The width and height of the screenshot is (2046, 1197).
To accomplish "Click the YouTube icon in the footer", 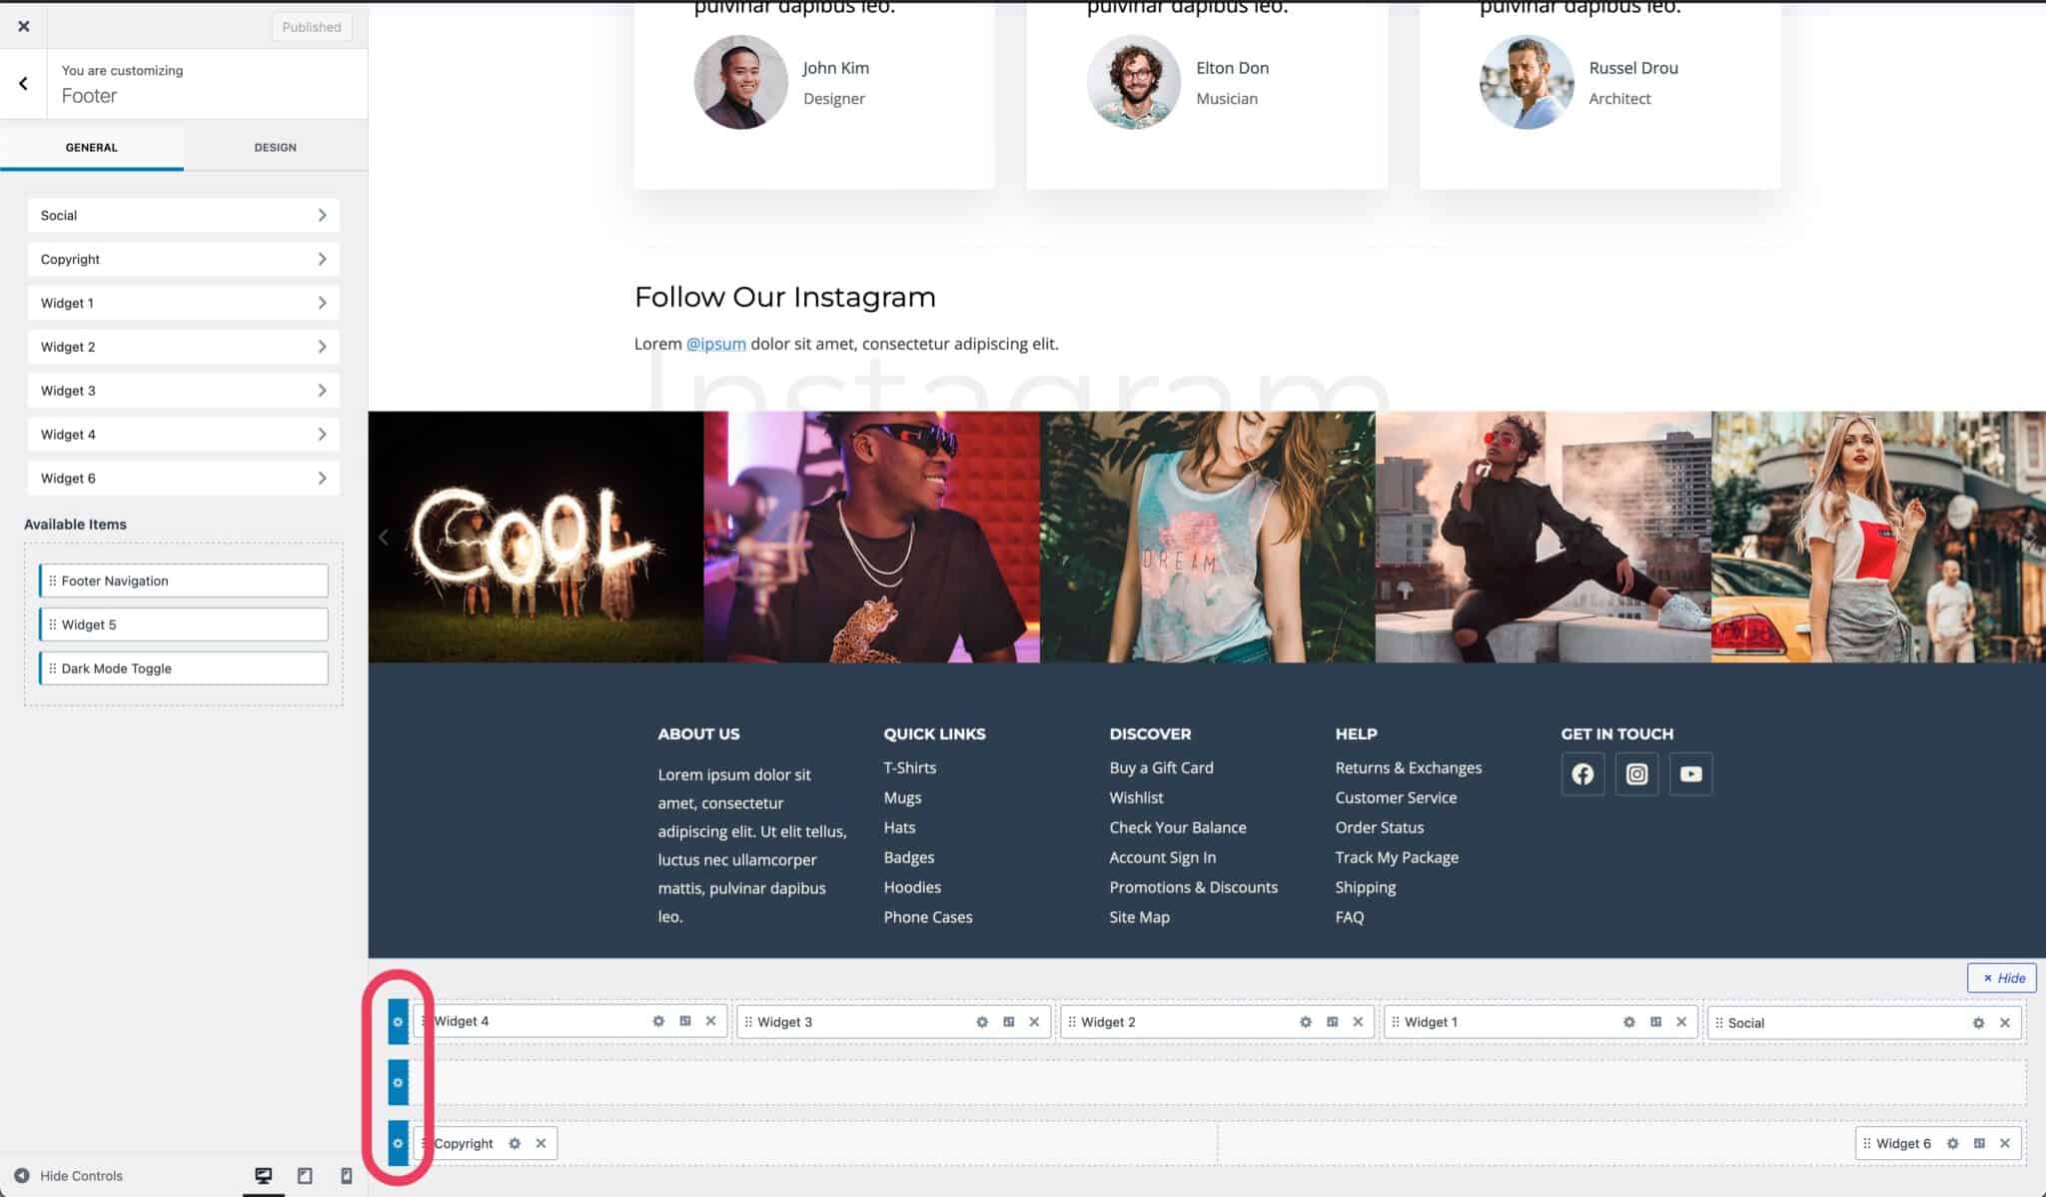I will point(1690,772).
